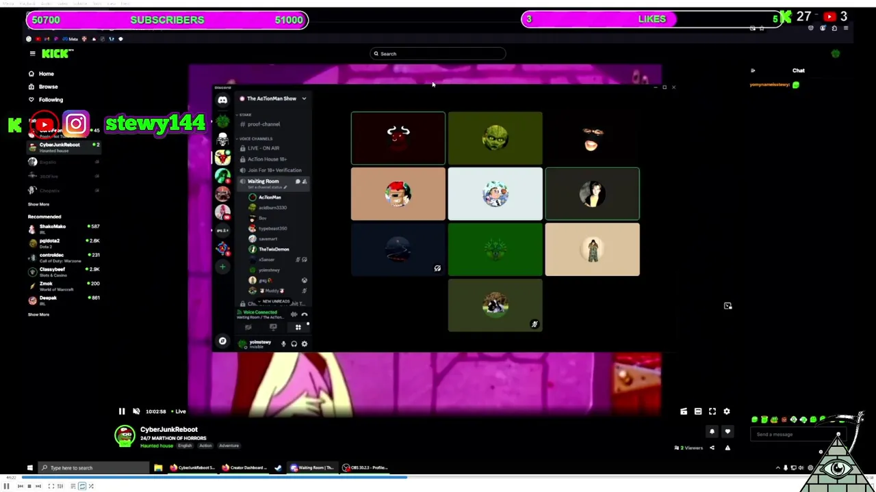Toggle Discord microphone mute
The image size is (876, 492).
[x=283, y=344]
